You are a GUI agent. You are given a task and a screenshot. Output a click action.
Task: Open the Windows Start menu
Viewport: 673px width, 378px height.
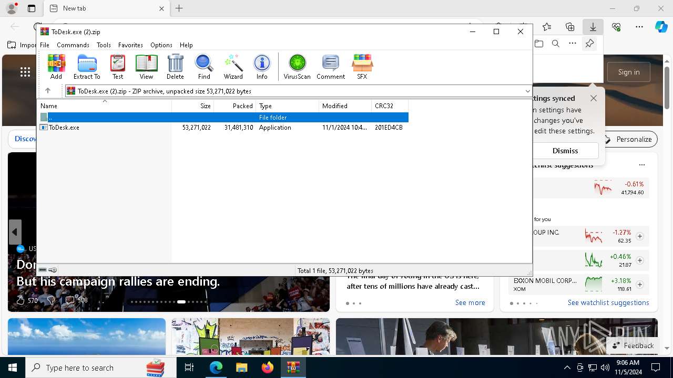click(13, 367)
